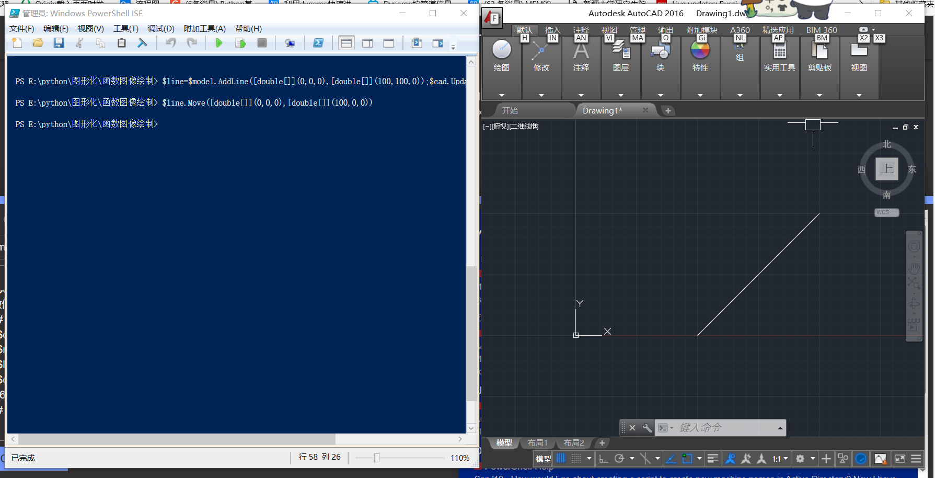Toggle ortho mode in AutoCAD status bar

click(x=603, y=459)
